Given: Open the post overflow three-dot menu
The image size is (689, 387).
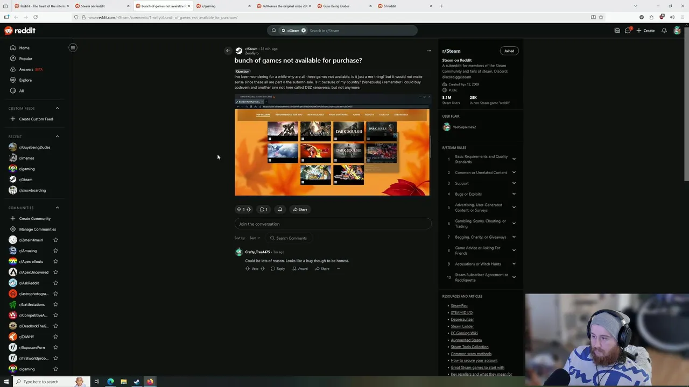Looking at the screenshot, I should tap(429, 51).
